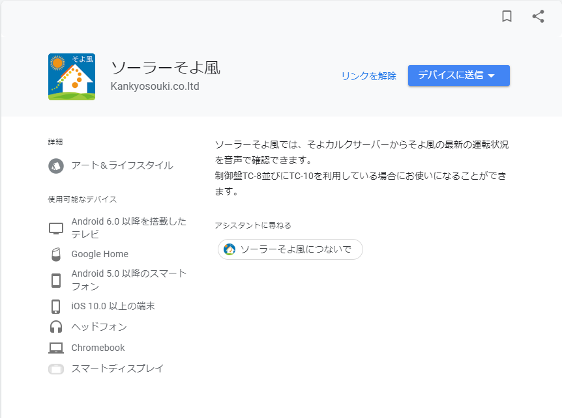Click the Google Home speaker icon
The height and width of the screenshot is (418, 562).
tap(56, 254)
